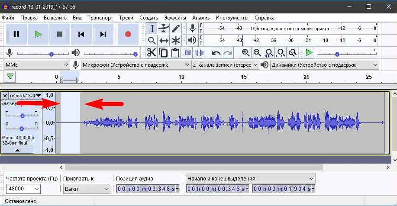The height and width of the screenshot is (206, 397).
Task: Toggle the green pinned play head button
Action: pyautogui.click(x=10, y=77)
